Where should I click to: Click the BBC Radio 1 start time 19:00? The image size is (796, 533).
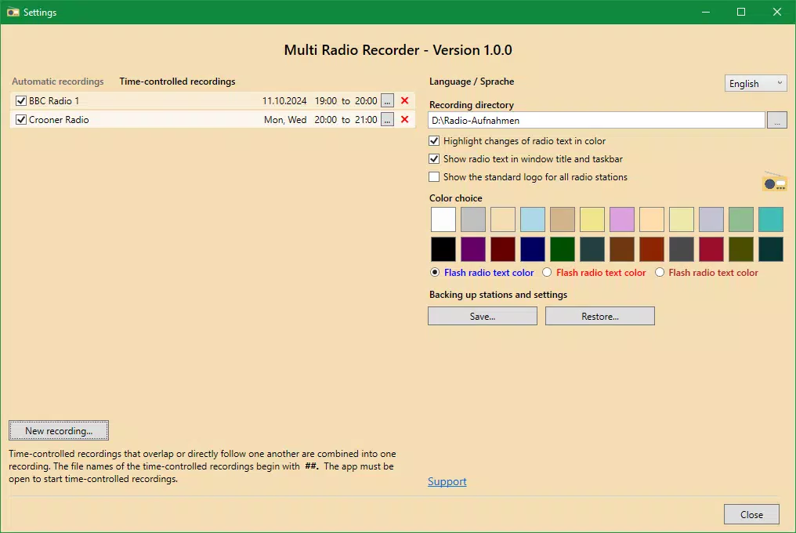tap(325, 100)
